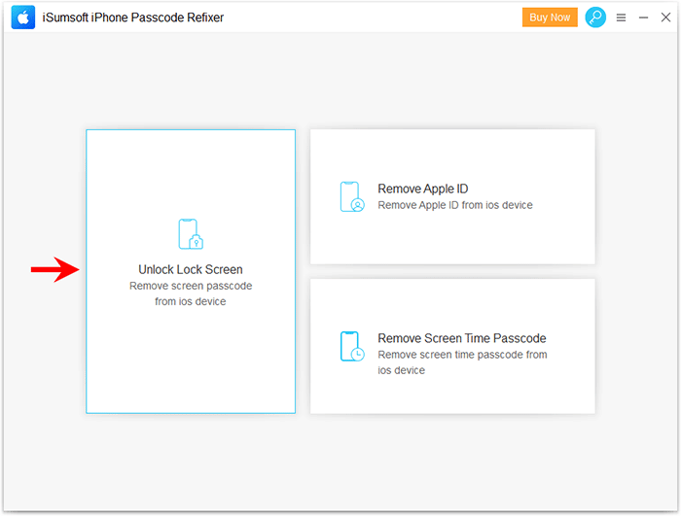
Task: Open the hamburger menu
Action: 621,17
